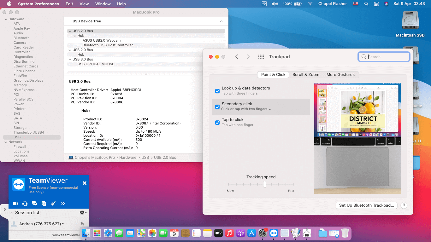Screen dimensions: 431x242
Task: Open Reminders from the Dock
Action: [196, 233]
